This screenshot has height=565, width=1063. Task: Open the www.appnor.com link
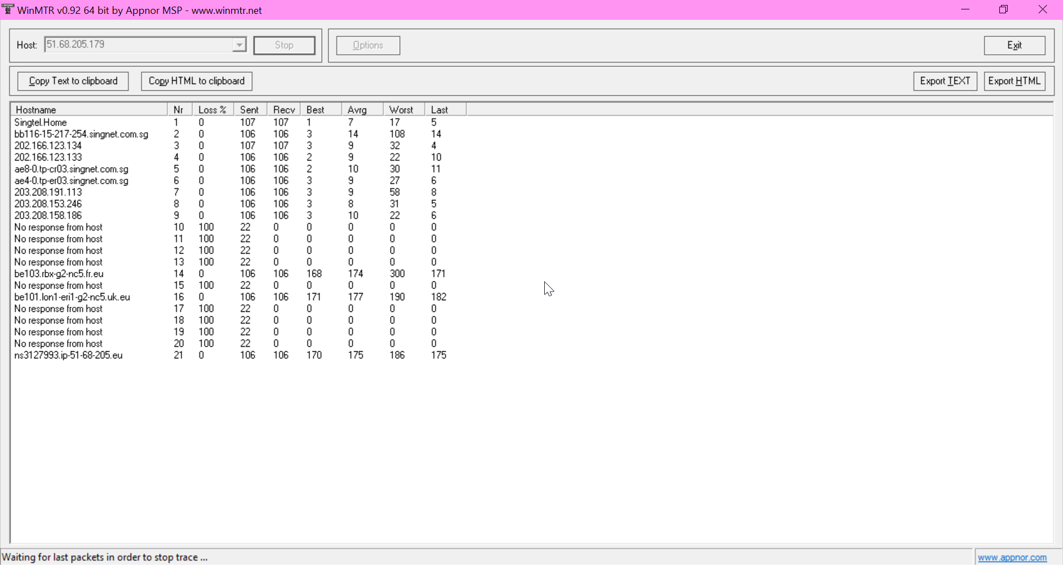(x=1012, y=557)
